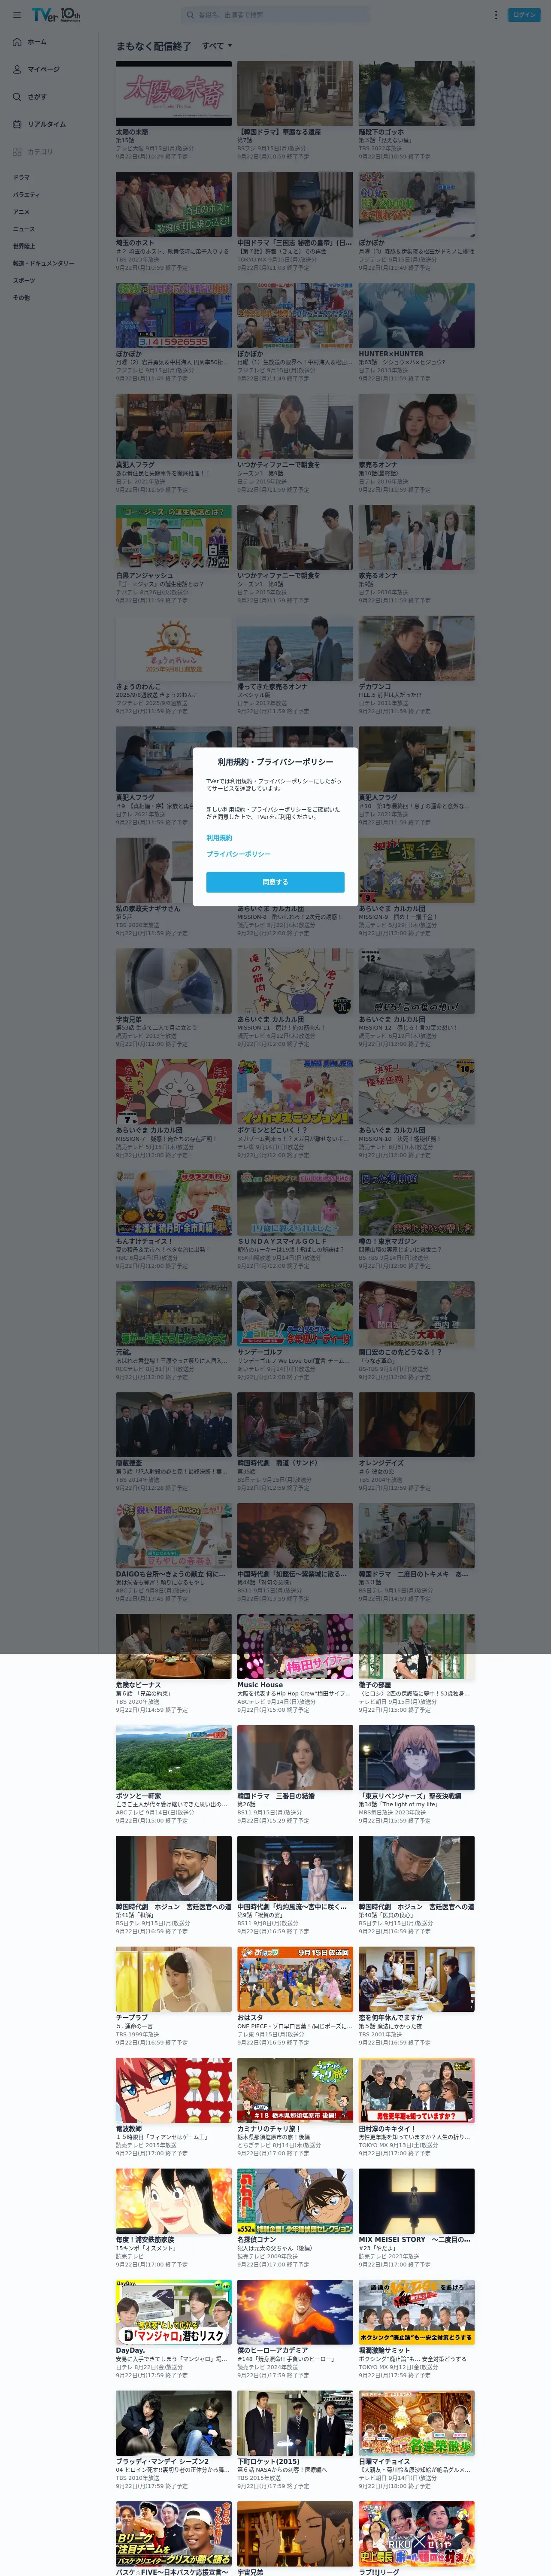Open the 電波教師 thumbnail
The width and height of the screenshot is (551, 2576).
(174, 2090)
